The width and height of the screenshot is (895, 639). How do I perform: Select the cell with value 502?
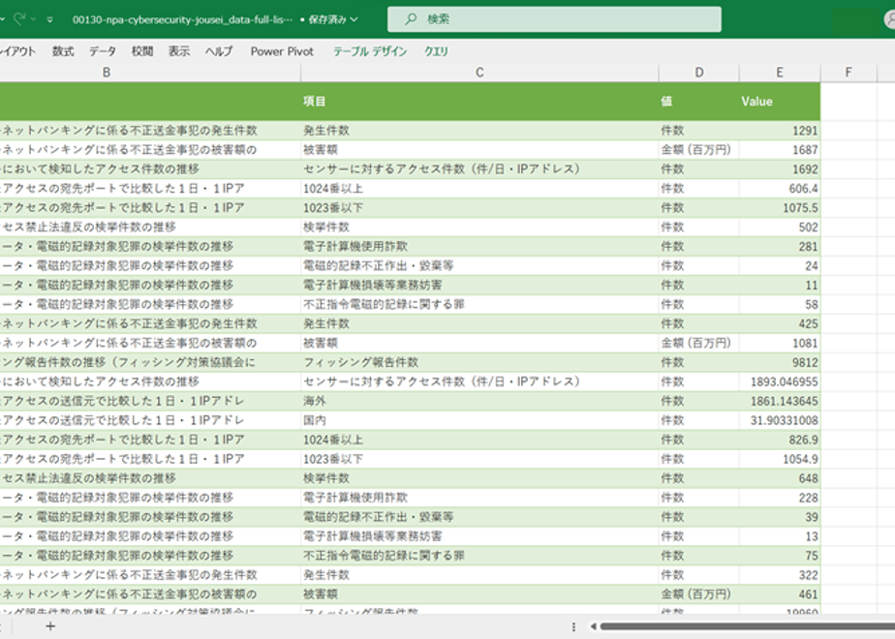pos(780,228)
